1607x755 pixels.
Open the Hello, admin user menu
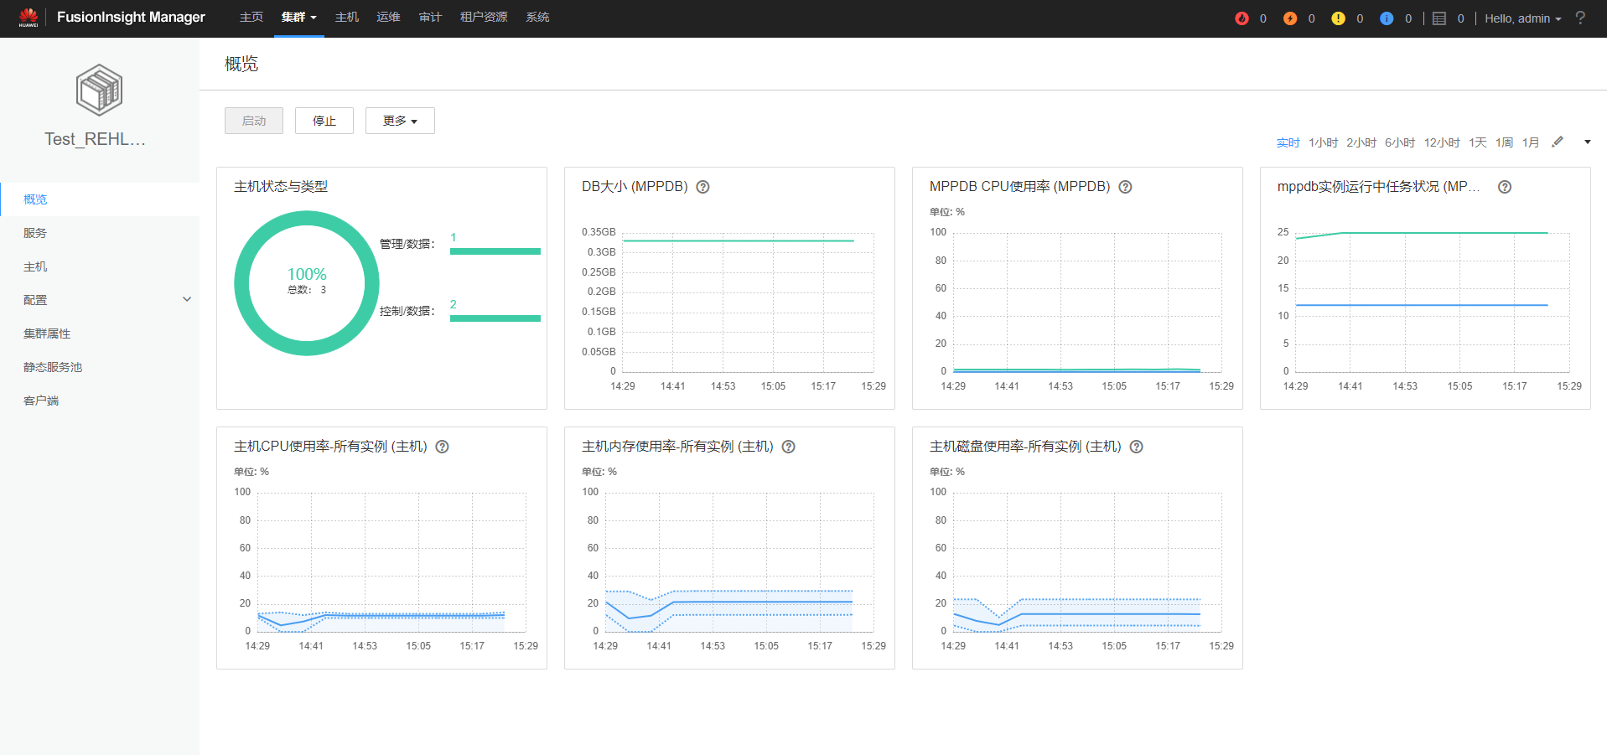point(1523,18)
